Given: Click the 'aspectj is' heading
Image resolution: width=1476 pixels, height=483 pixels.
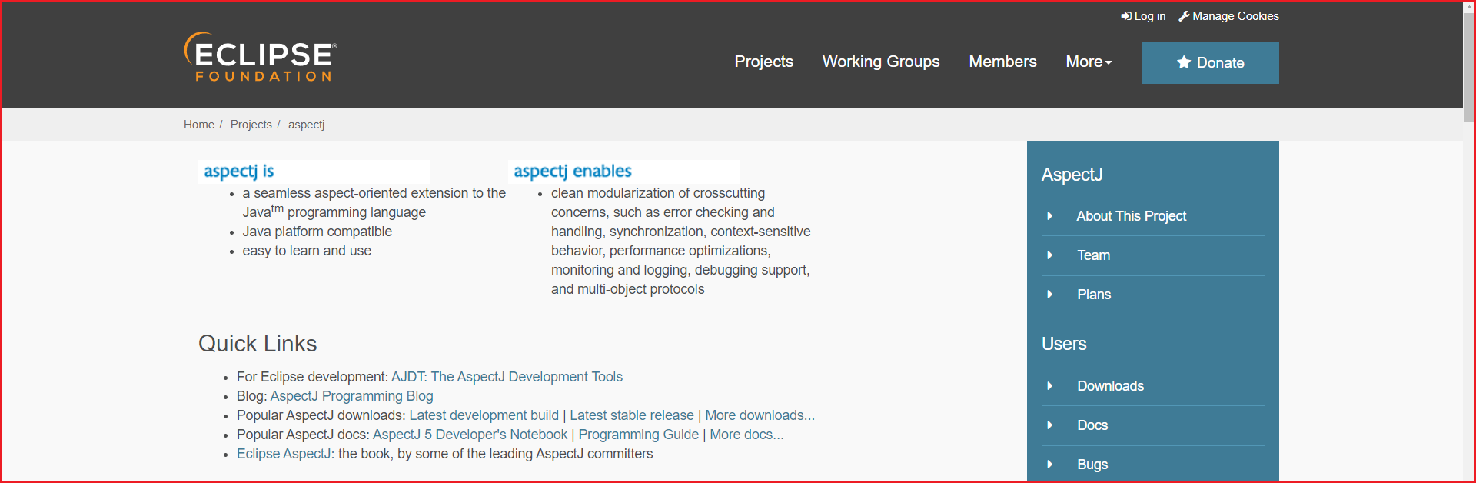Looking at the screenshot, I should (238, 171).
